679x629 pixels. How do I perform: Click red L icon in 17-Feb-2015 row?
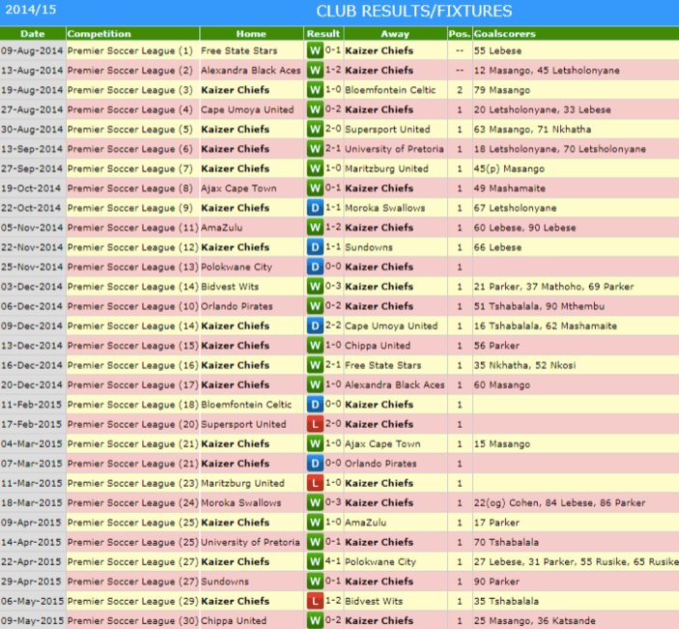click(315, 424)
